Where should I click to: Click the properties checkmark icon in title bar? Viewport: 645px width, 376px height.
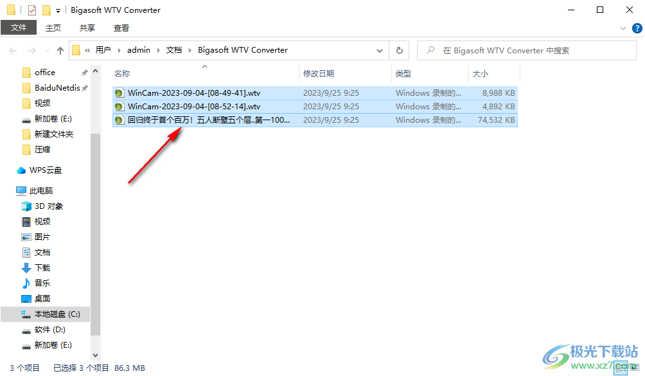32,10
